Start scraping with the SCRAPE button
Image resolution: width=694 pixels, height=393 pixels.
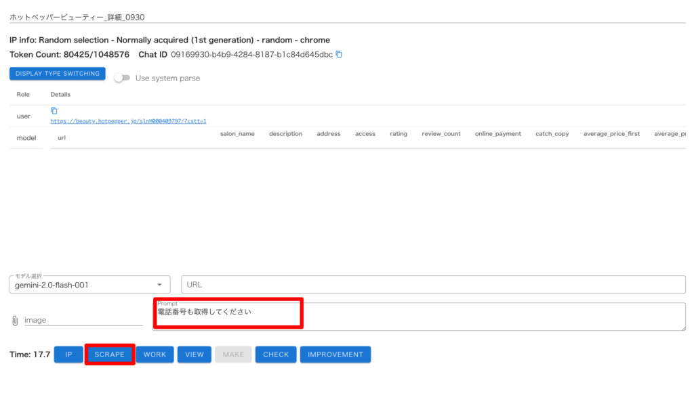[x=110, y=354]
